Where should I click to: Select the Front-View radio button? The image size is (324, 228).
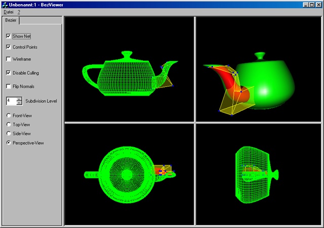pos(9,116)
